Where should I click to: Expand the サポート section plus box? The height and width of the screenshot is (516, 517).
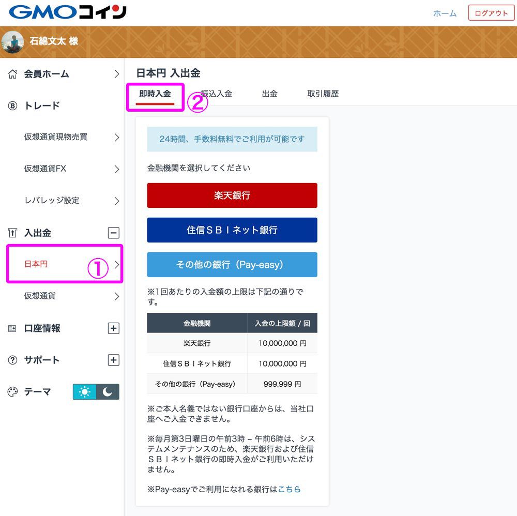click(x=113, y=360)
